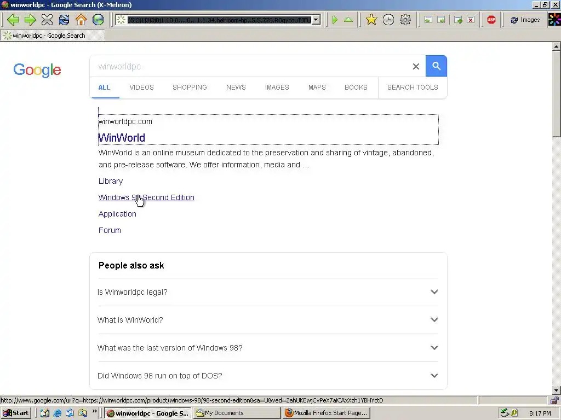Expand 'Is Winworldpc legal?' question
The width and height of the screenshot is (561, 420).
(x=268, y=292)
